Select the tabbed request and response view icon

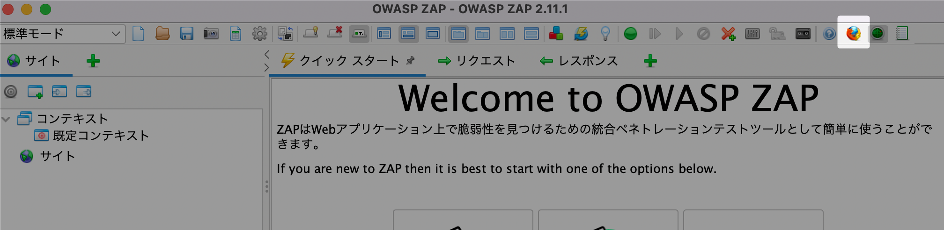[x=458, y=34]
